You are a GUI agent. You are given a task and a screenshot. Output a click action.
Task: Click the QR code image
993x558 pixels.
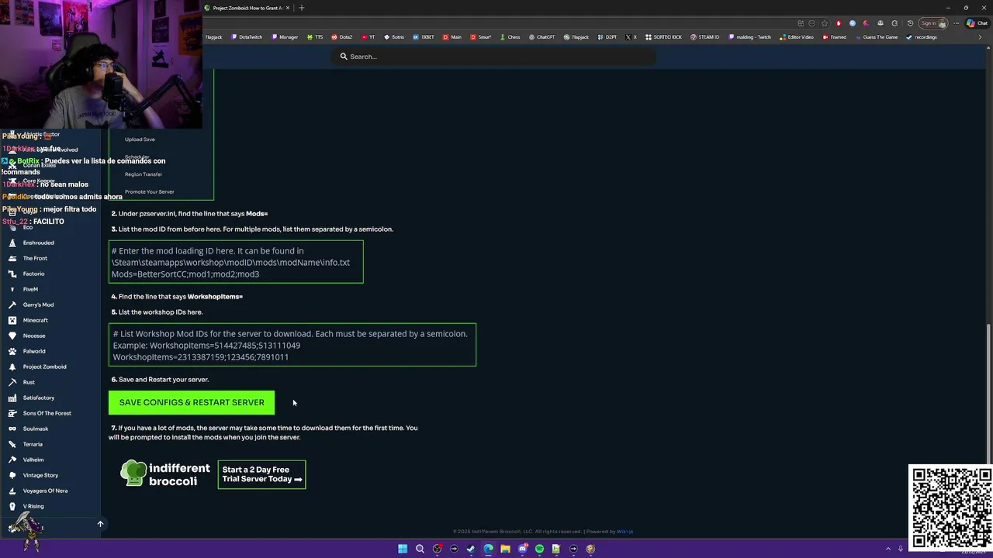pos(950,507)
